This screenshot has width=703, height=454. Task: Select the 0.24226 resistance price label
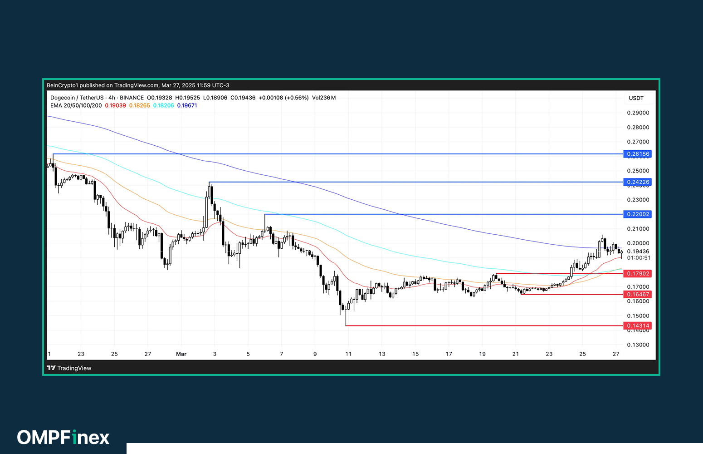[x=637, y=182]
